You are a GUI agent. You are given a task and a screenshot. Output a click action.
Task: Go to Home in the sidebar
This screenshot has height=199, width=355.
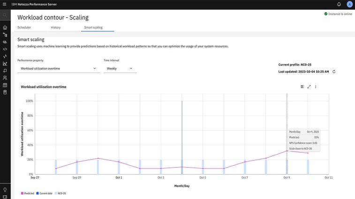click(x=5, y=28)
